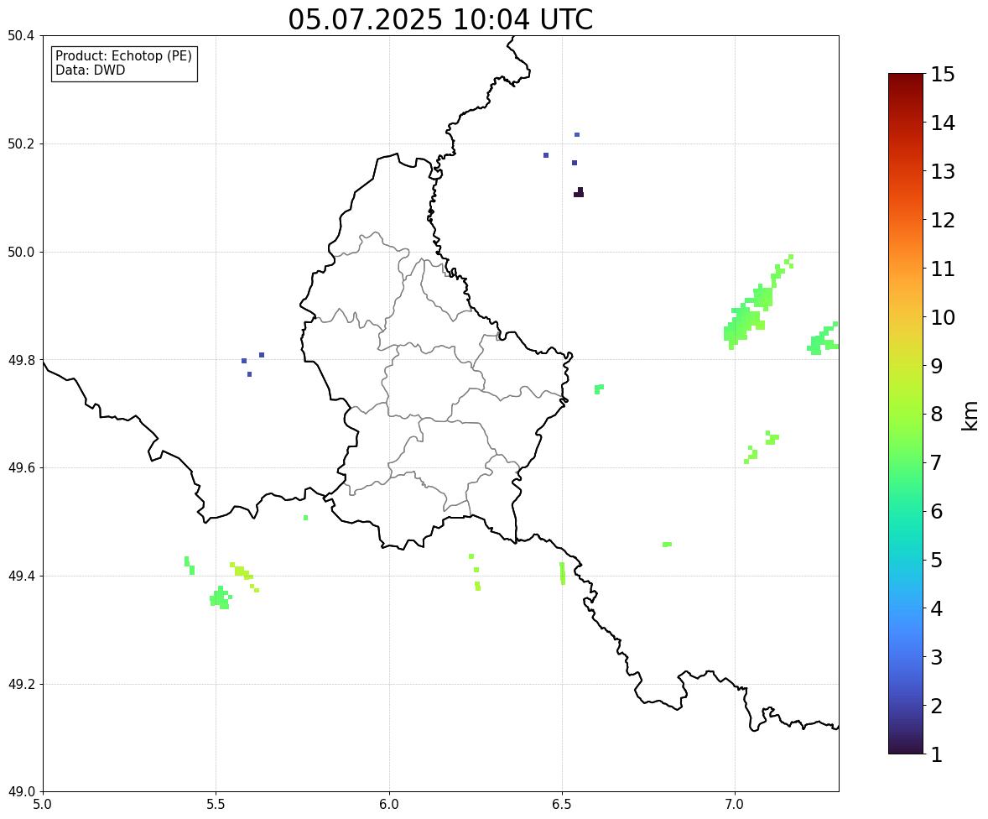Screen dimensions: 988x819
Task: Click latitude axis label 50.4
Action: tap(21, 36)
